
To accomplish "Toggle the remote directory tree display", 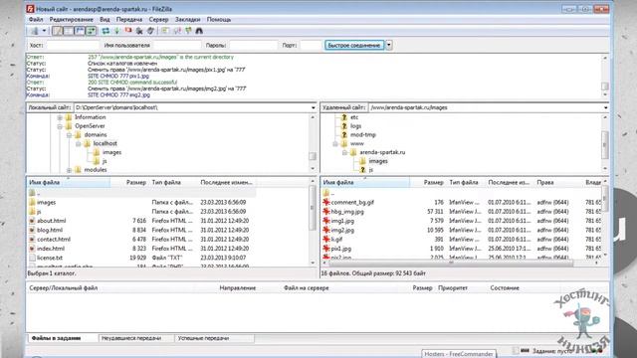I will coord(80,31).
